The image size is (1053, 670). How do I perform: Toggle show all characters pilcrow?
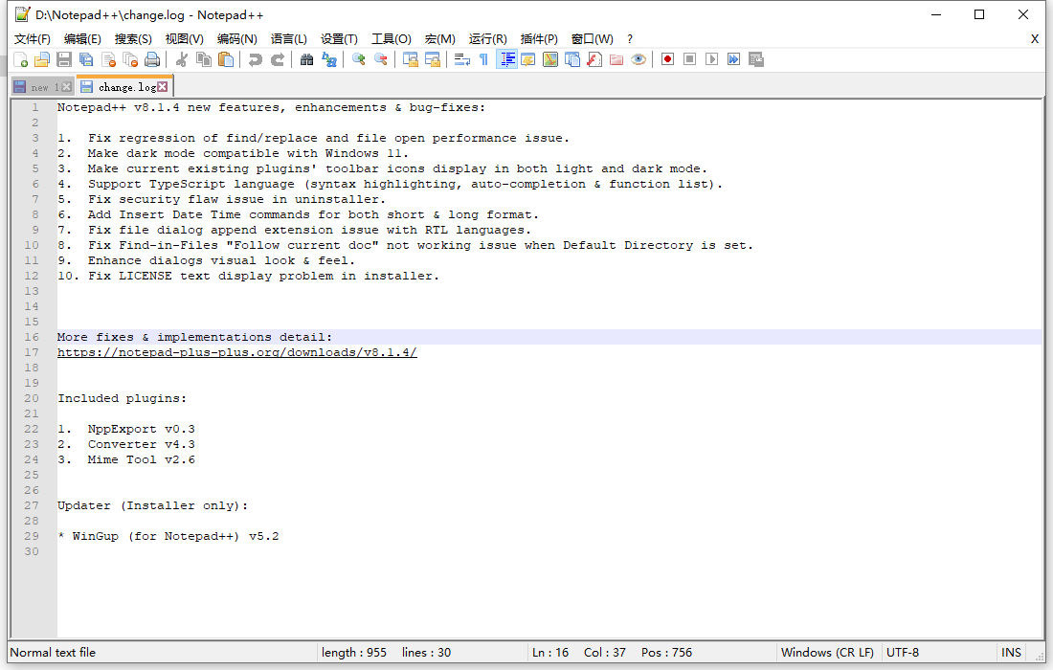point(483,59)
